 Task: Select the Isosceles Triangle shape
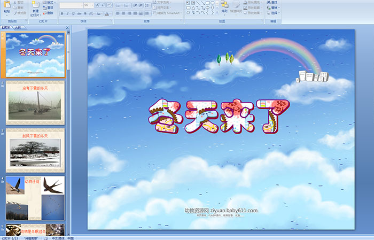point(193,8)
